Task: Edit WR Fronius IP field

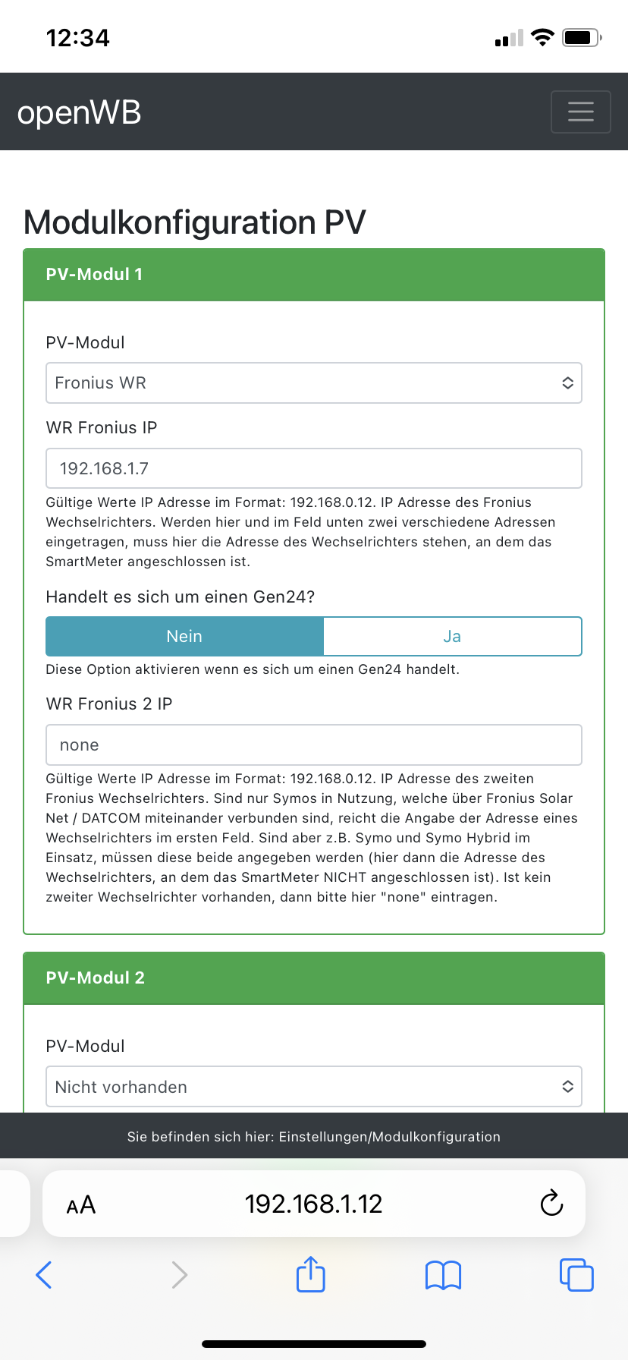Action: point(313,468)
